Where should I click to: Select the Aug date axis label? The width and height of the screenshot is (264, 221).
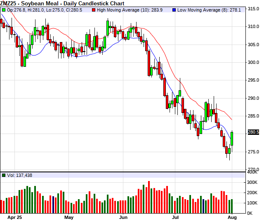(231, 217)
